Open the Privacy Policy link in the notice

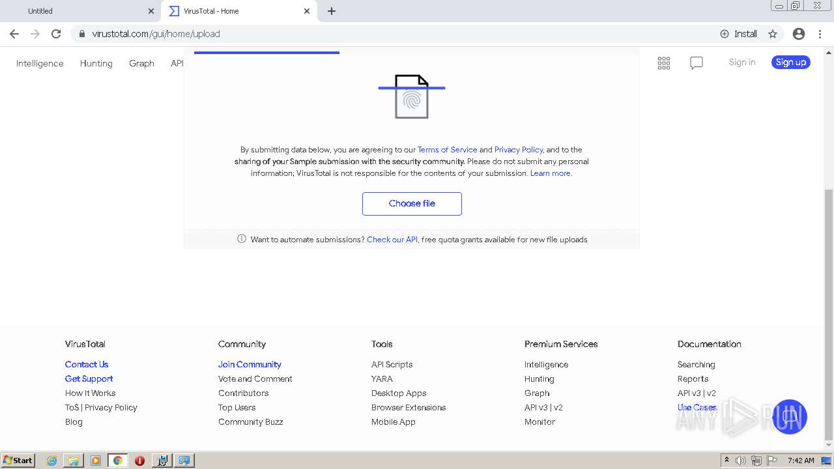[x=519, y=150]
